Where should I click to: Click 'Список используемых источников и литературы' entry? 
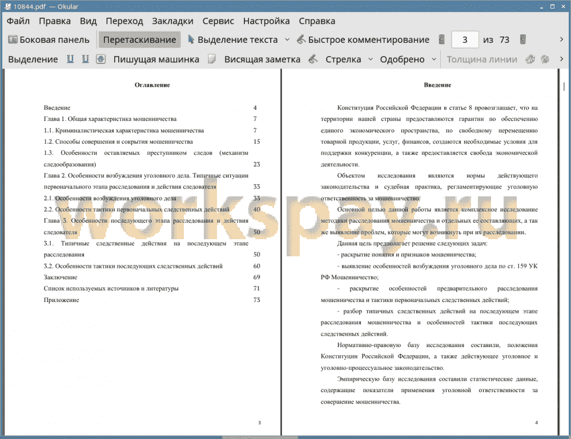pos(111,289)
